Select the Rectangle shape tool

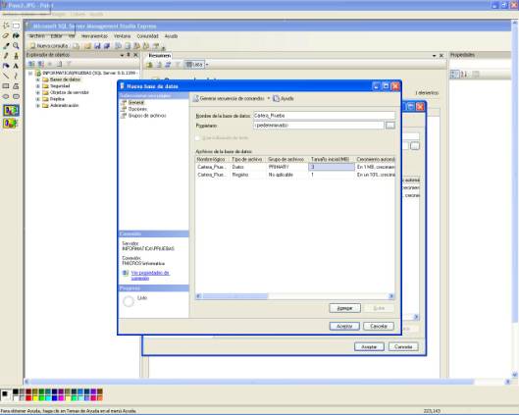point(6,86)
